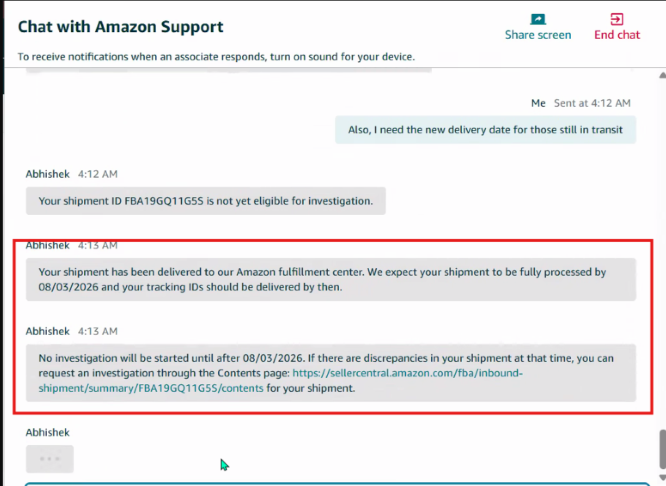666x486 pixels.
Task: Click the Share screen icon
Action: [538, 19]
